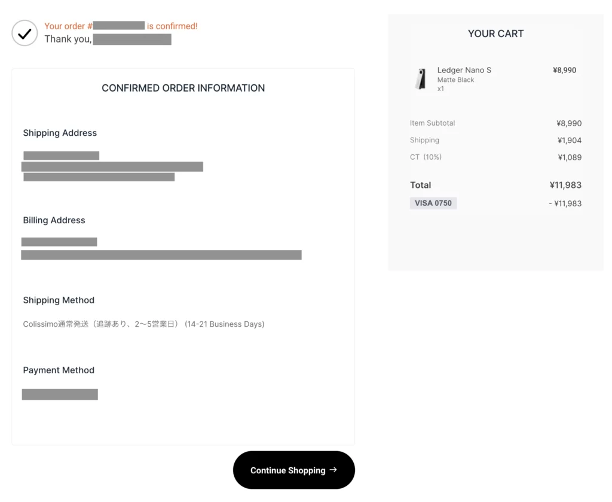Viewport: 612px width, 502px height.
Task: Click the Ledger Nano S product thumbnail
Action: click(421, 79)
